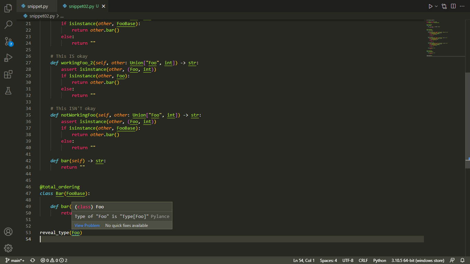Open the Manage settings gear
The height and width of the screenshot is (264, 470).
[8, 248]
